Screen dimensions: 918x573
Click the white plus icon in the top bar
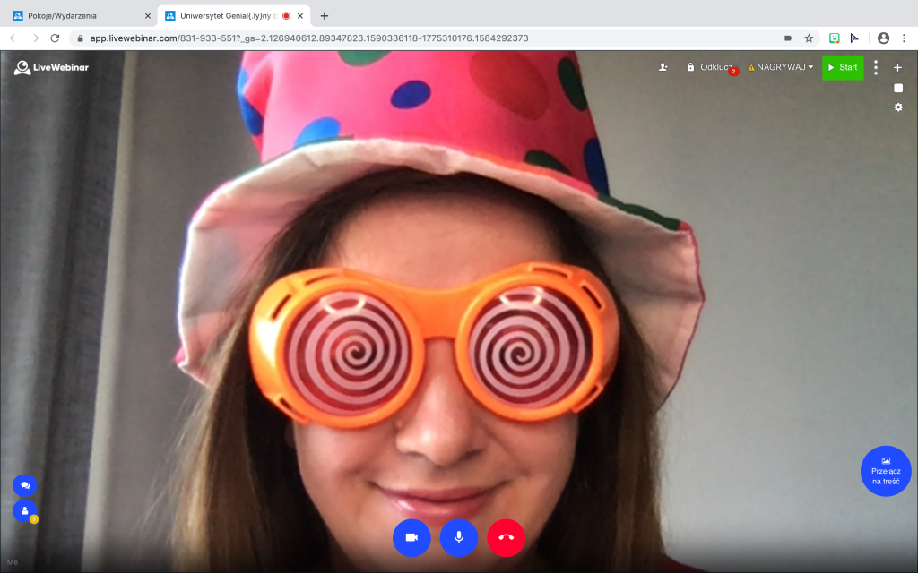pos(898,67)
